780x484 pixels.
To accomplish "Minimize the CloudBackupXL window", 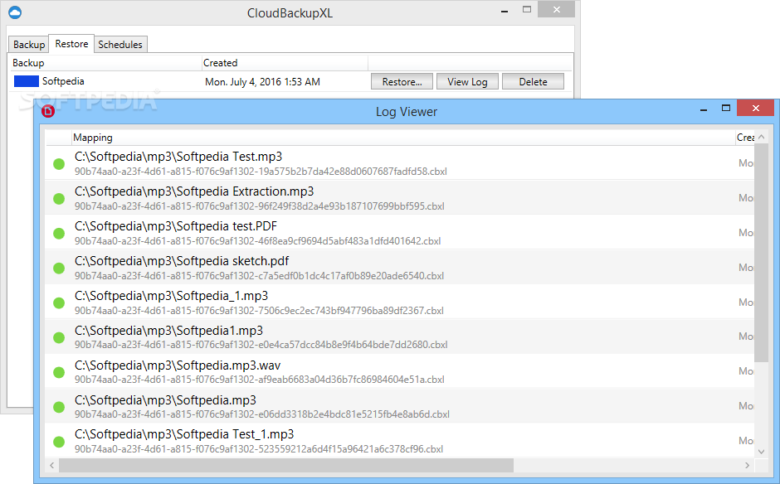I will [505, 11].
